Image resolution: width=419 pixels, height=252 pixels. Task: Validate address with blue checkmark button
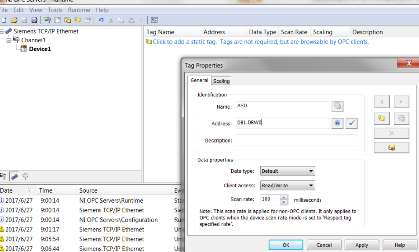351,123
